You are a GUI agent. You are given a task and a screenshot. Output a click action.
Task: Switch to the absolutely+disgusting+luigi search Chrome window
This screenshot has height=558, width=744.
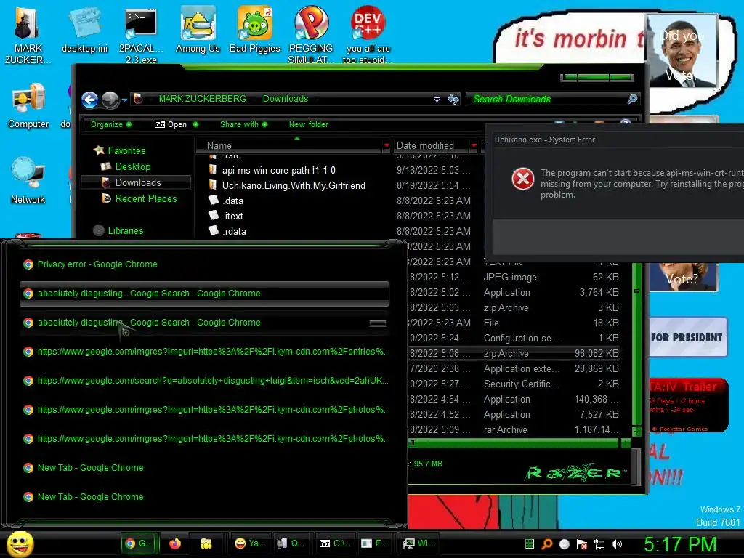click(205, 381)
